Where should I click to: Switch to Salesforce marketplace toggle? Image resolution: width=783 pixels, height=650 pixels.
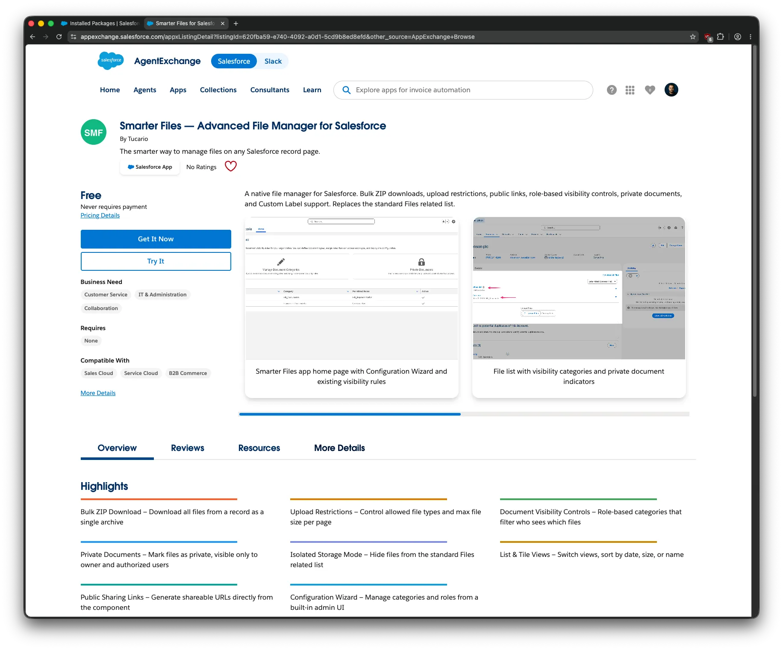point(234,61)
